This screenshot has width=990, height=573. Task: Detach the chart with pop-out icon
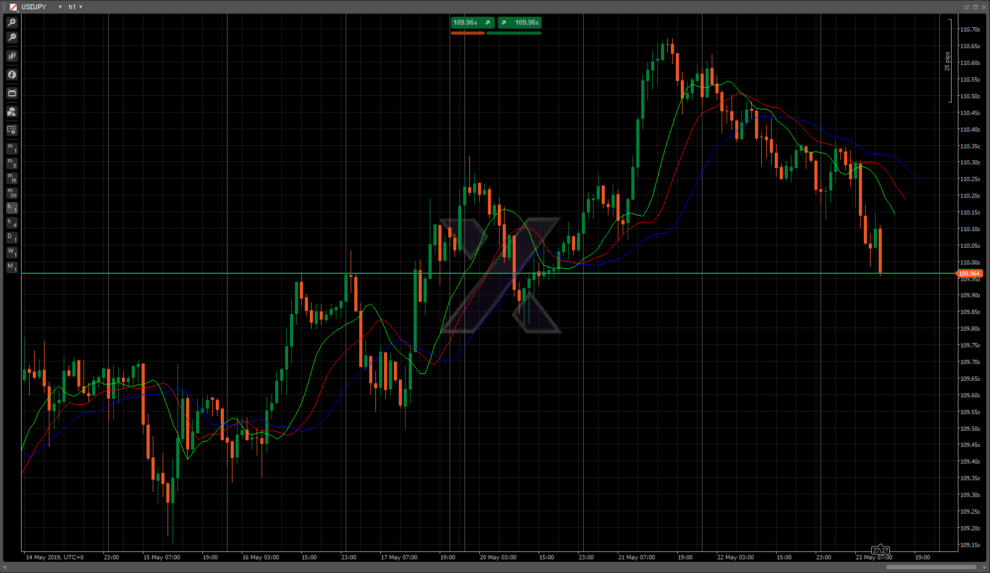coord(967,7)
